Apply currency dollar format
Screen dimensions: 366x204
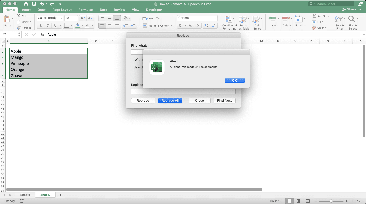click(180, 26)
